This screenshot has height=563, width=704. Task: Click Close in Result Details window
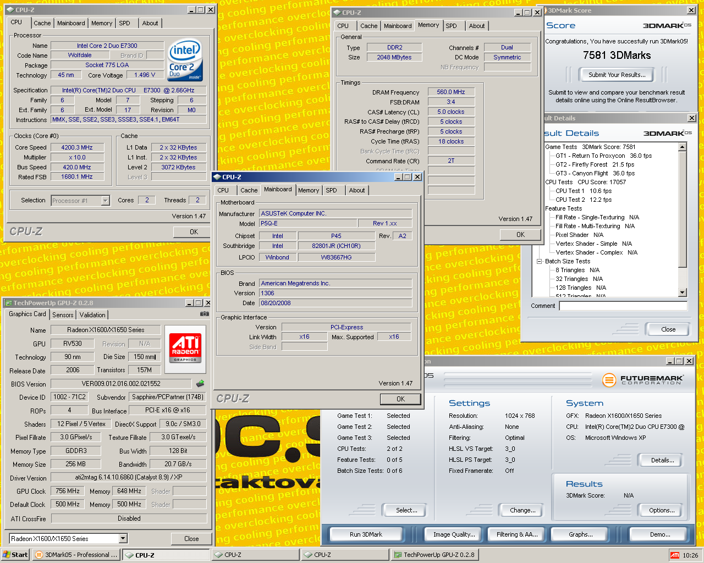[668, 329]
